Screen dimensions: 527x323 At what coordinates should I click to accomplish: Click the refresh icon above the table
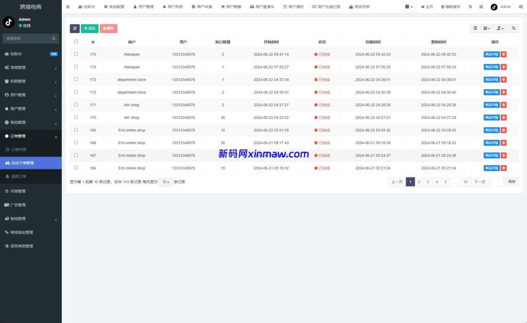tap(74, 28)
